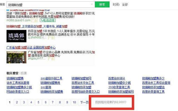
Task: Click 下一页 next page button
Action: pos(84,102)
